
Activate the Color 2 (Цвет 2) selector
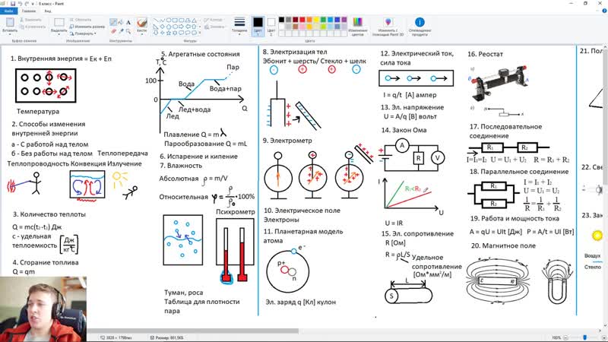(x=271, y=27)
